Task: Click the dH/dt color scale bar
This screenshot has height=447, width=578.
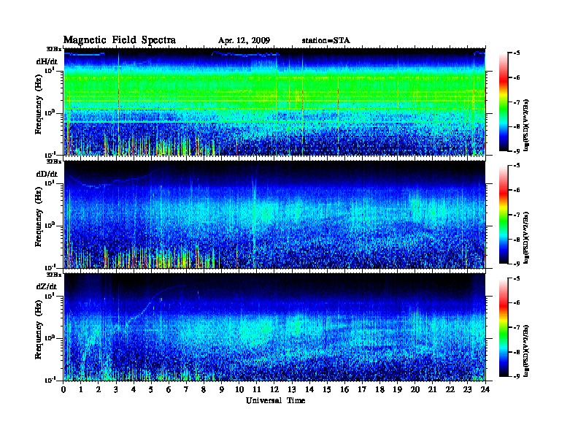Action: click(x=504, y=102)
